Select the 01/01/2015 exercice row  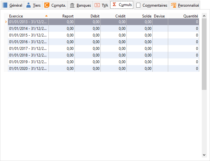(103, 35)
